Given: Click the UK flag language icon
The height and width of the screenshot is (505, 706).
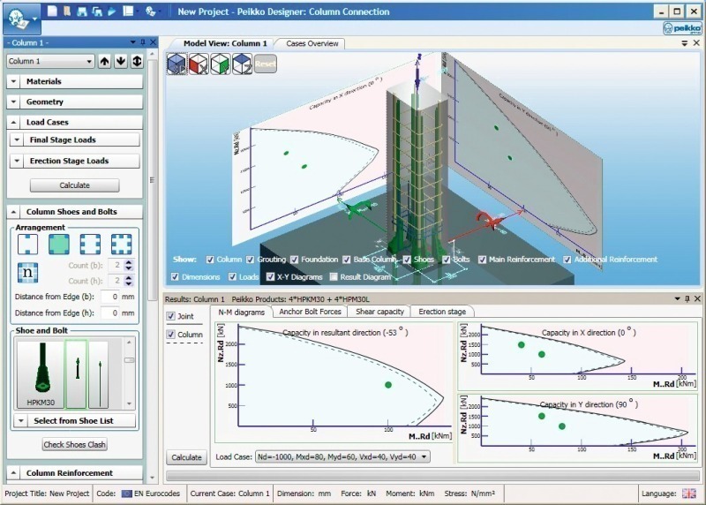Looking at the screenshot, I should (689, 494).
